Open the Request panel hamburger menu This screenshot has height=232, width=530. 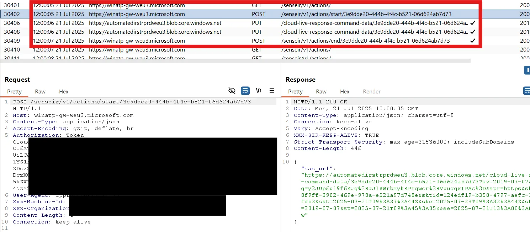[272, 91]
